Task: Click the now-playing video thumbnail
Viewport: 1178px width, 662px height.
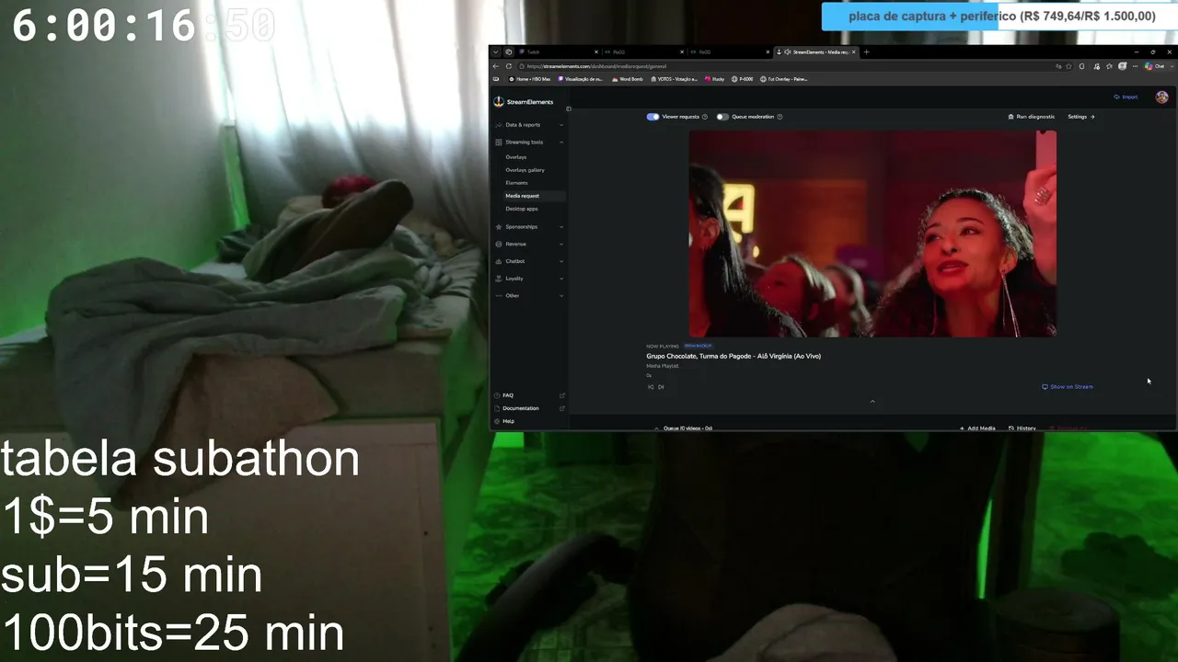Action: click(x=872, y=234)
